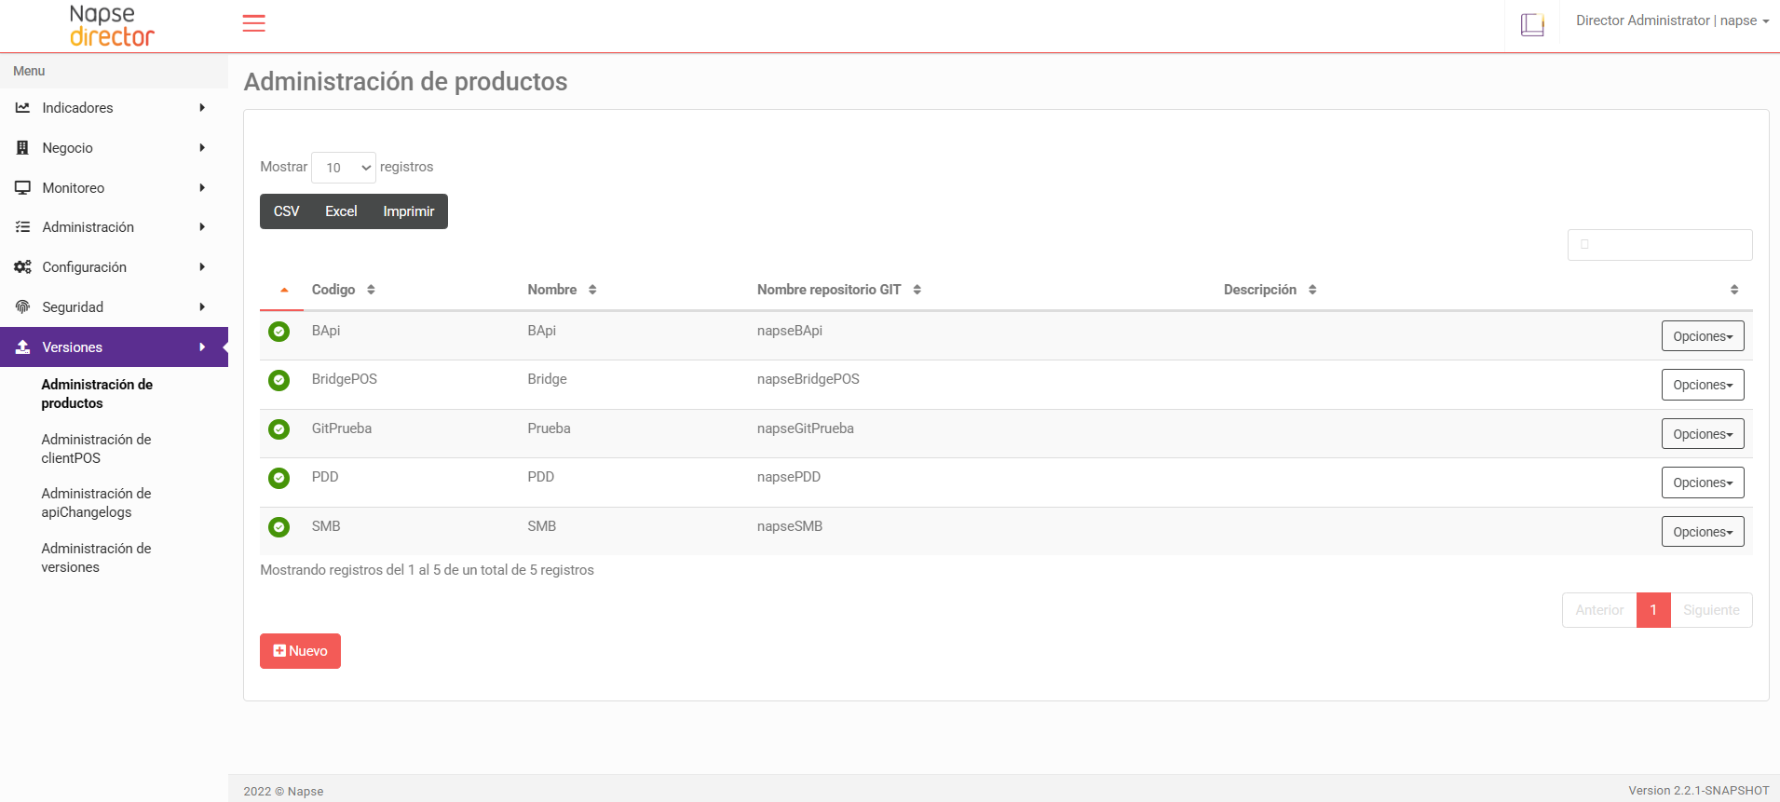Screen dimensions: 1780x802
Task: Click the table search input field
Action: [x=1659, y=245]
